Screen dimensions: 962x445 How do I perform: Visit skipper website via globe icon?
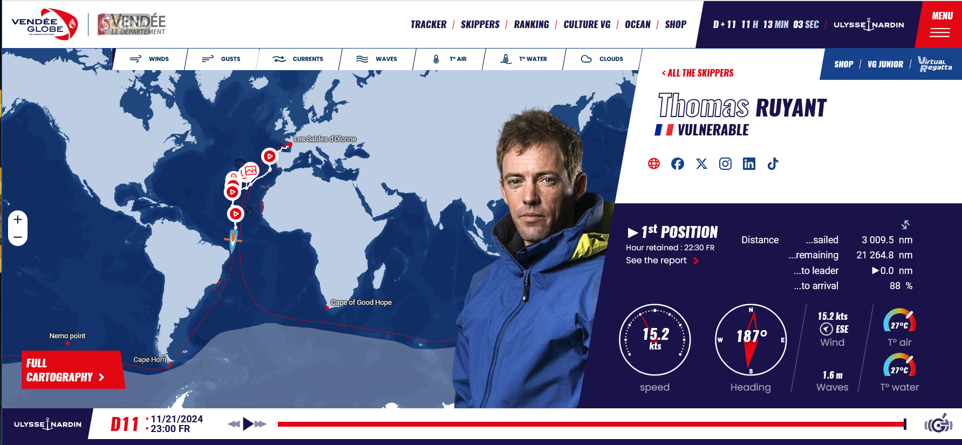(x=654, y=164)
